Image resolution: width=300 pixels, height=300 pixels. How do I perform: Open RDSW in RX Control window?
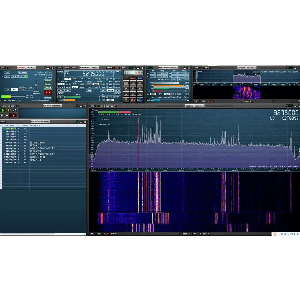tap(67, 68)
